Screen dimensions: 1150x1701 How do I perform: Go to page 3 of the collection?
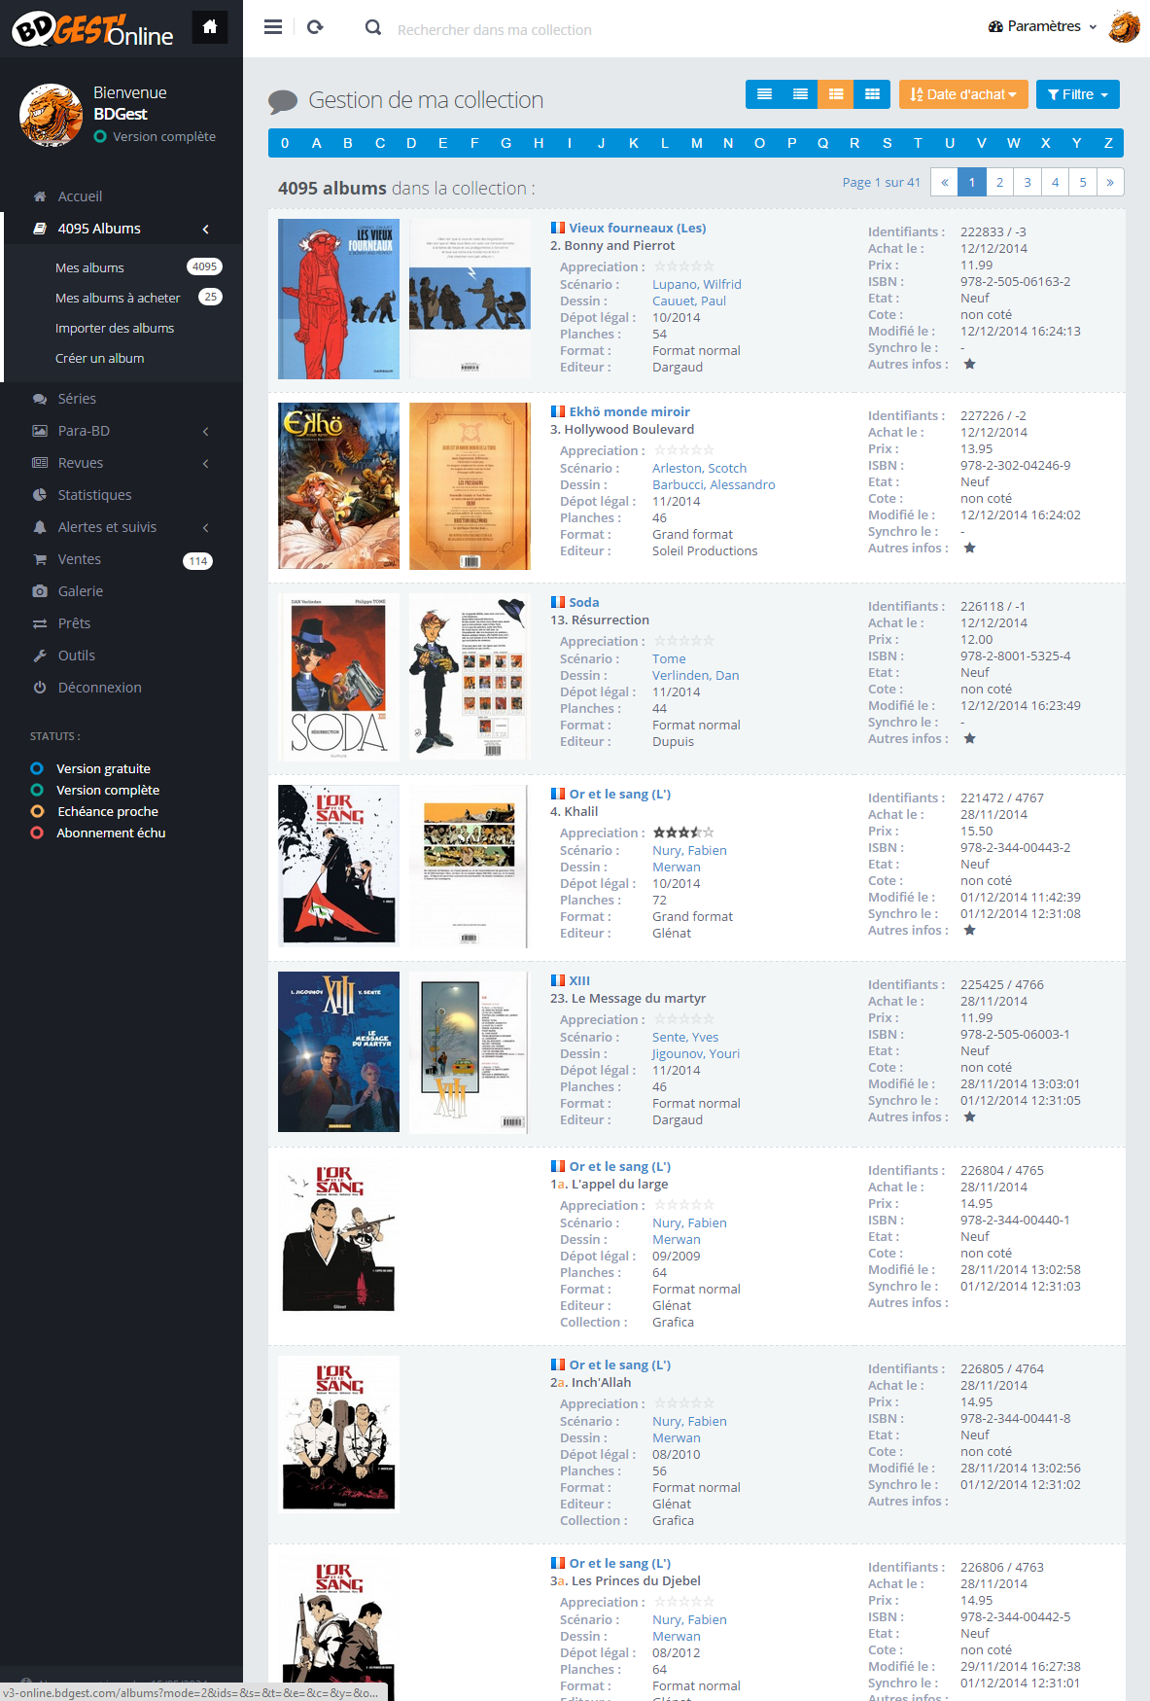[x=1027, y=182]
